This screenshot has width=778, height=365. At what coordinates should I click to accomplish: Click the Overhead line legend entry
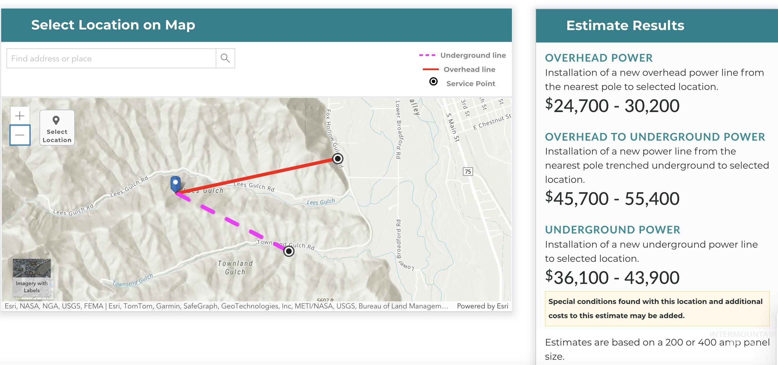pyautogui.click(x=459, y=70)
